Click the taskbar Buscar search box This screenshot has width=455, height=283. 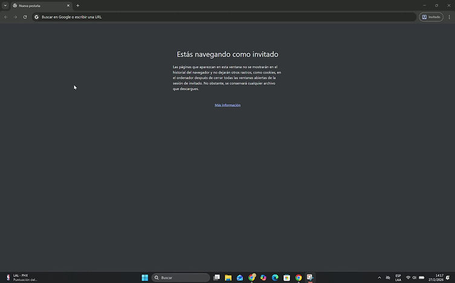click(x=181, y=278)
